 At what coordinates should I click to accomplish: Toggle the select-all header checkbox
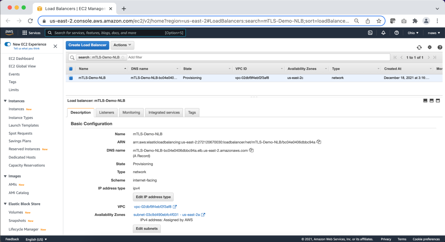click(x=71, y=69)
